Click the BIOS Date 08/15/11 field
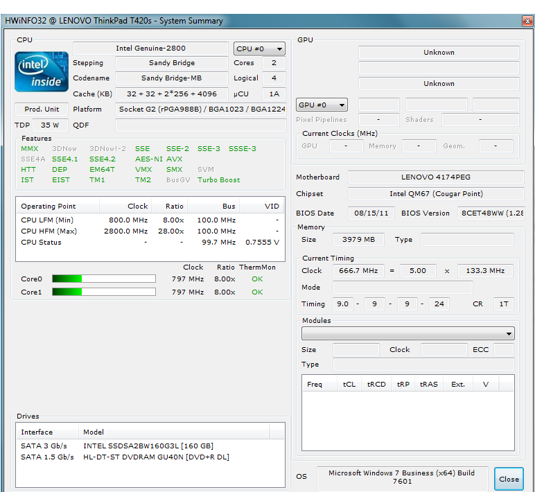The width and height of the screenshot is (535, 492). click(371, 213)
